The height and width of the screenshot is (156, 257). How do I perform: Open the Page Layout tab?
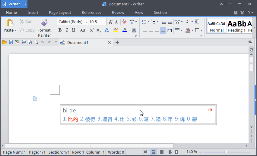[x=60, y=12]
